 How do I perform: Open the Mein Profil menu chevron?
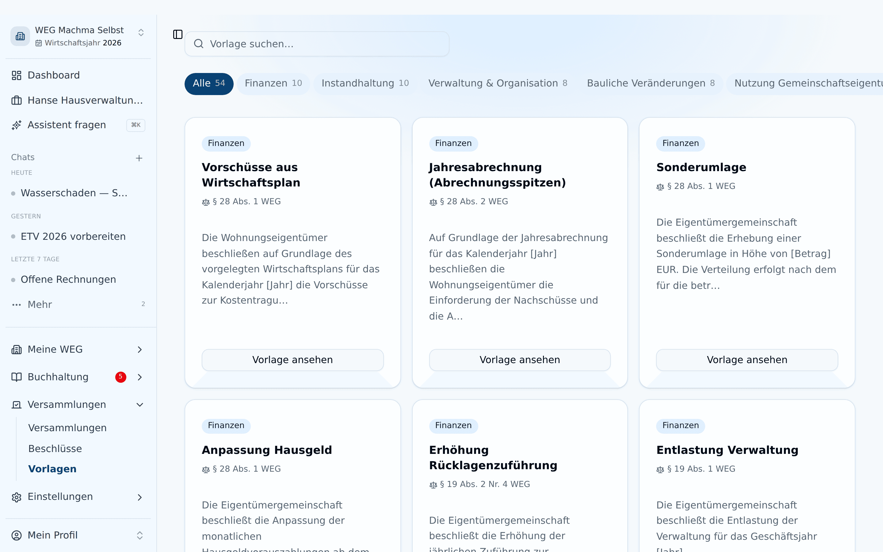(x=140, y=535)
